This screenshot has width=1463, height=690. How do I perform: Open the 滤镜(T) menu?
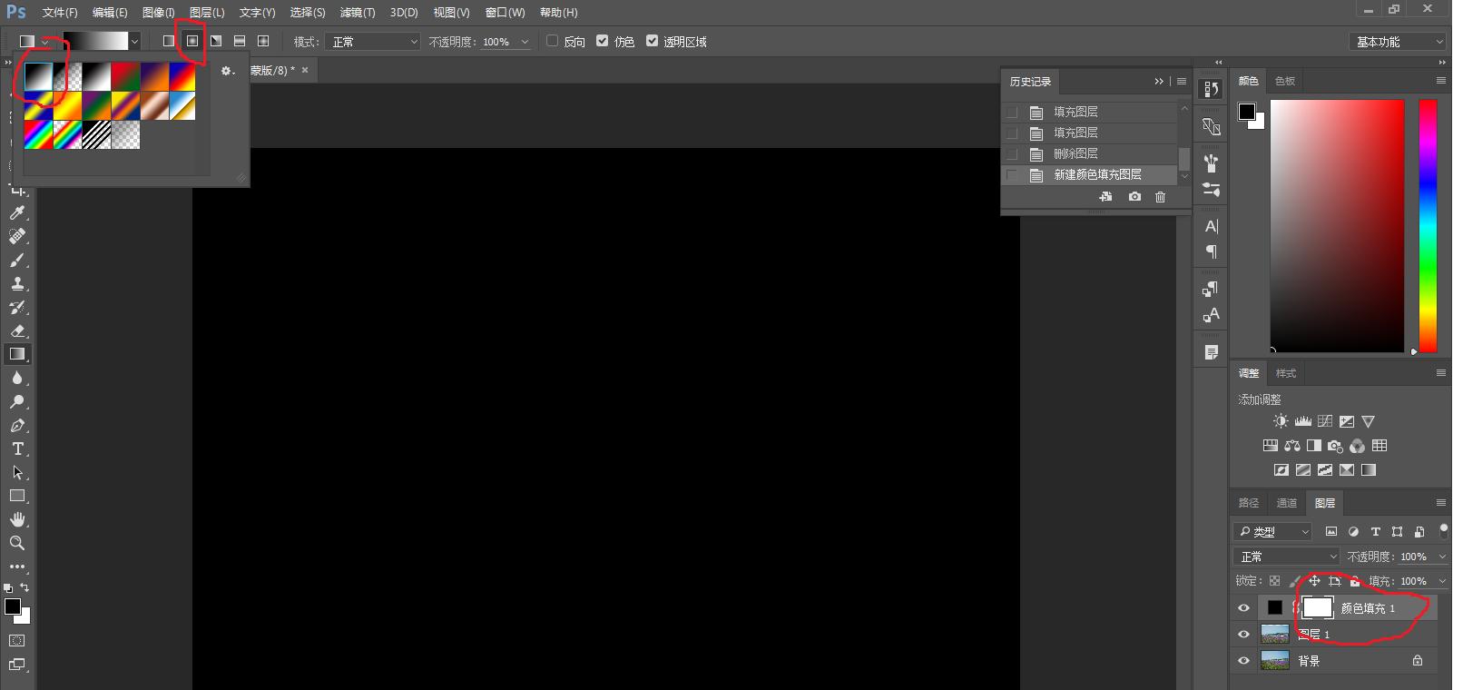[358, 13]
